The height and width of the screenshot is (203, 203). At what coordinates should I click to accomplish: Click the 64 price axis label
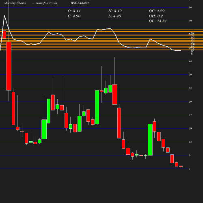(190, 7)
